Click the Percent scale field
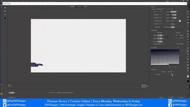The height and width of the screenshot is (107, 190). [x=160, y=42]
